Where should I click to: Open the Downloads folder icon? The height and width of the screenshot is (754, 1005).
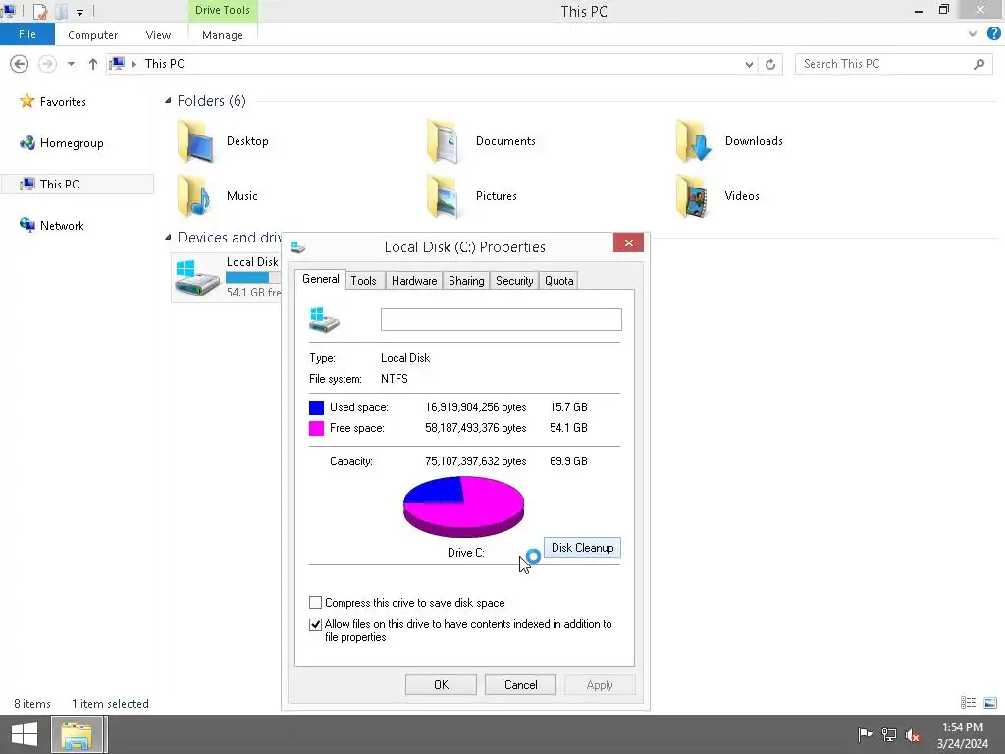click(693, 141)
